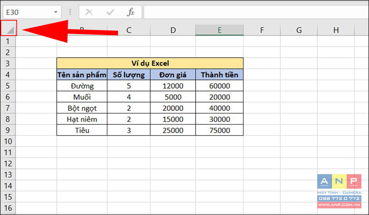
Task: Select row 3 header
Action: (x=8, y=63)
